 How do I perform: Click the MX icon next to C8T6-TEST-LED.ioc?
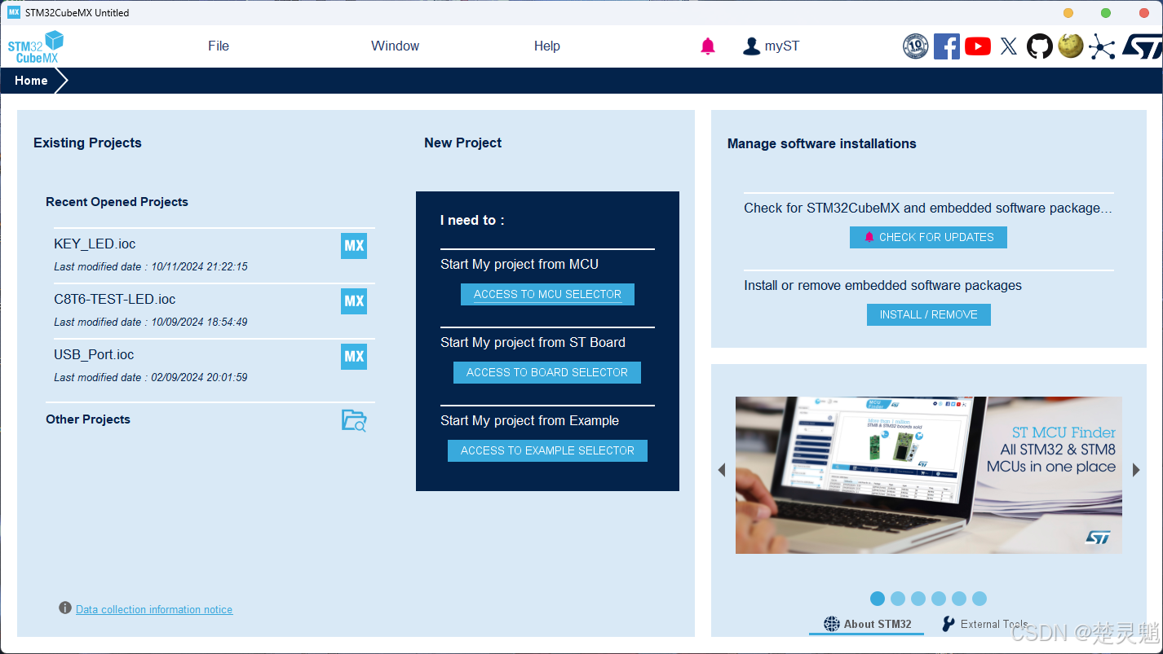(354, 301)
